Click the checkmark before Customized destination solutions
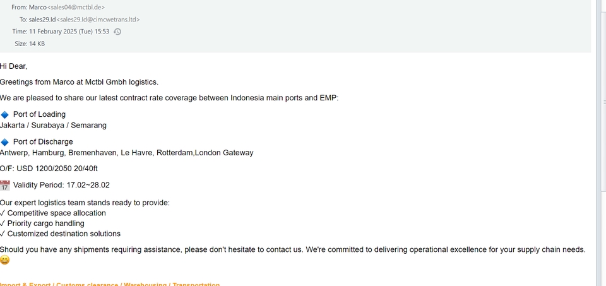Image resolution: width=606 pixels, height=286 pixels. (x=3, y=234)
